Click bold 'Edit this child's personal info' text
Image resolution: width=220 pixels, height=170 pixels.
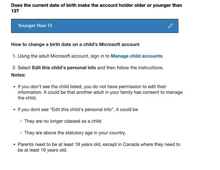point(64,68)
